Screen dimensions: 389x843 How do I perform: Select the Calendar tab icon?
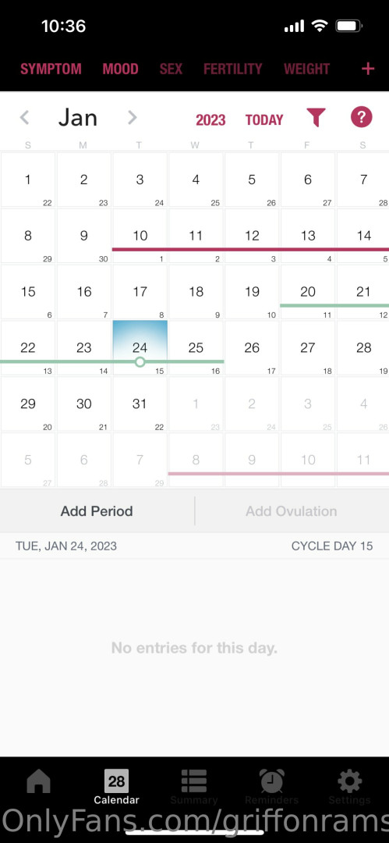coord(117,781)
